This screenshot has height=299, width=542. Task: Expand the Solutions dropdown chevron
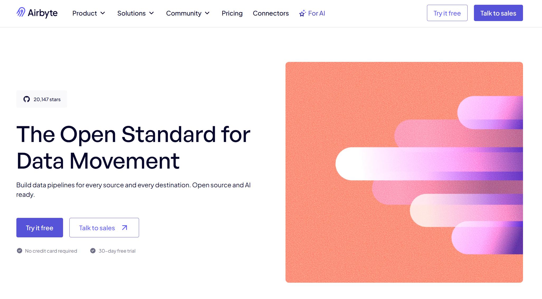click(151, 13)
